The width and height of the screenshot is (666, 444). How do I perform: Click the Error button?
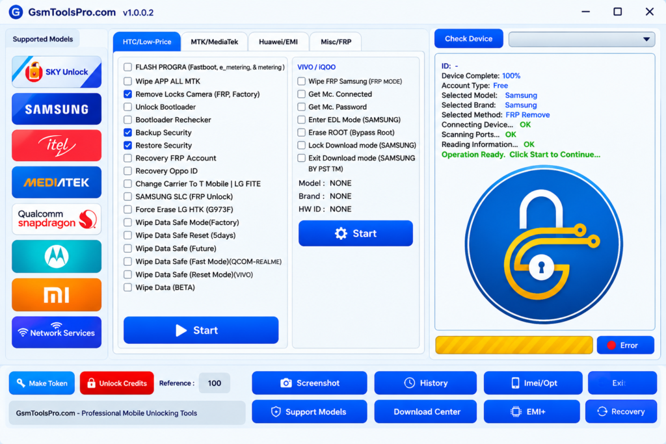tap(625, 345)
